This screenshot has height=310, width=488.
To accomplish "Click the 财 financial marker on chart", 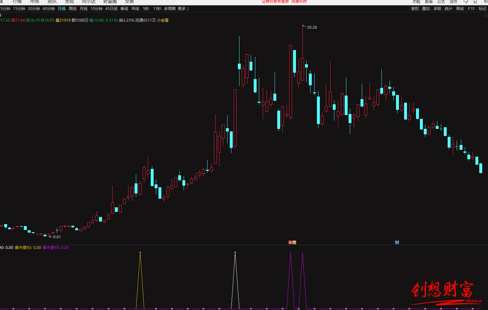I will [x=397, y=243].
